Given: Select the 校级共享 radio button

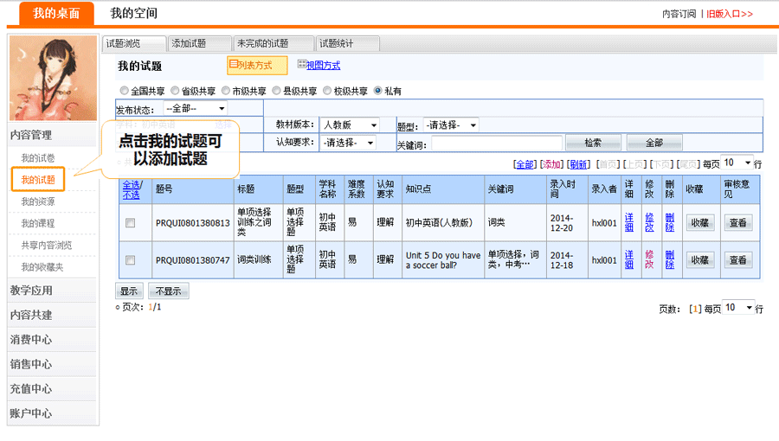Looking at the screenshot, I should (x=327, y=91).
